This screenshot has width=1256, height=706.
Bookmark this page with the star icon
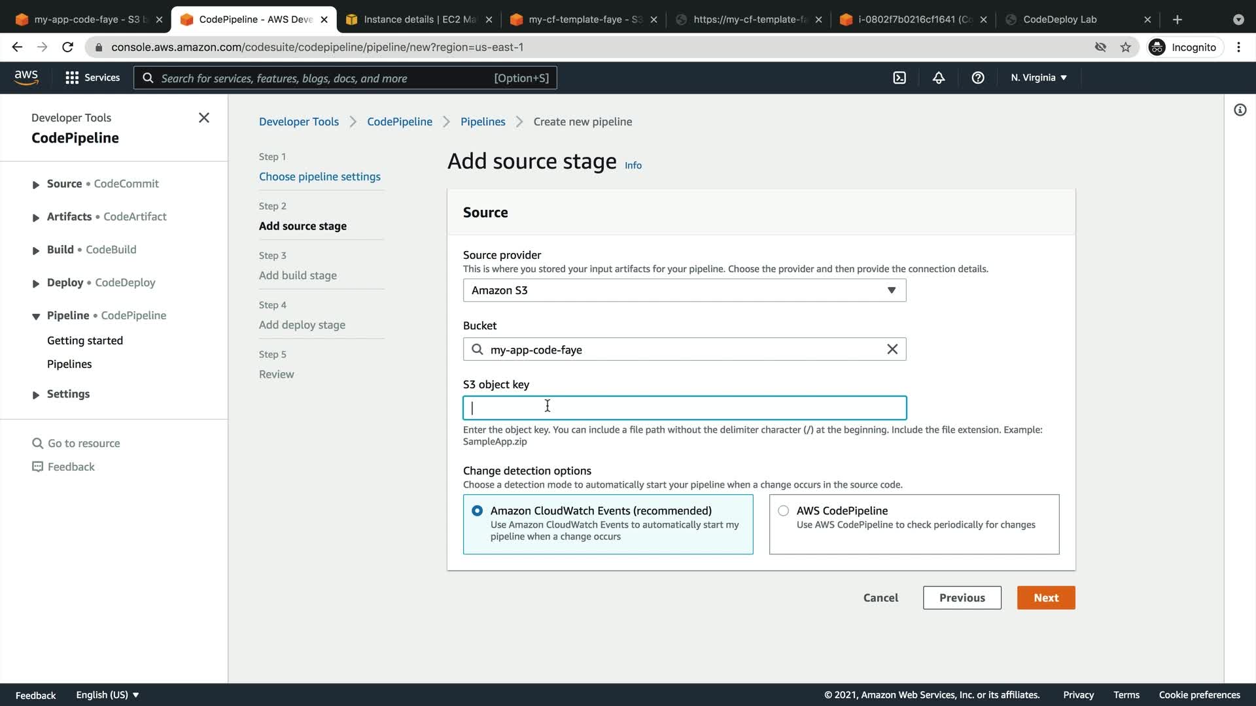pos(1125,47)
